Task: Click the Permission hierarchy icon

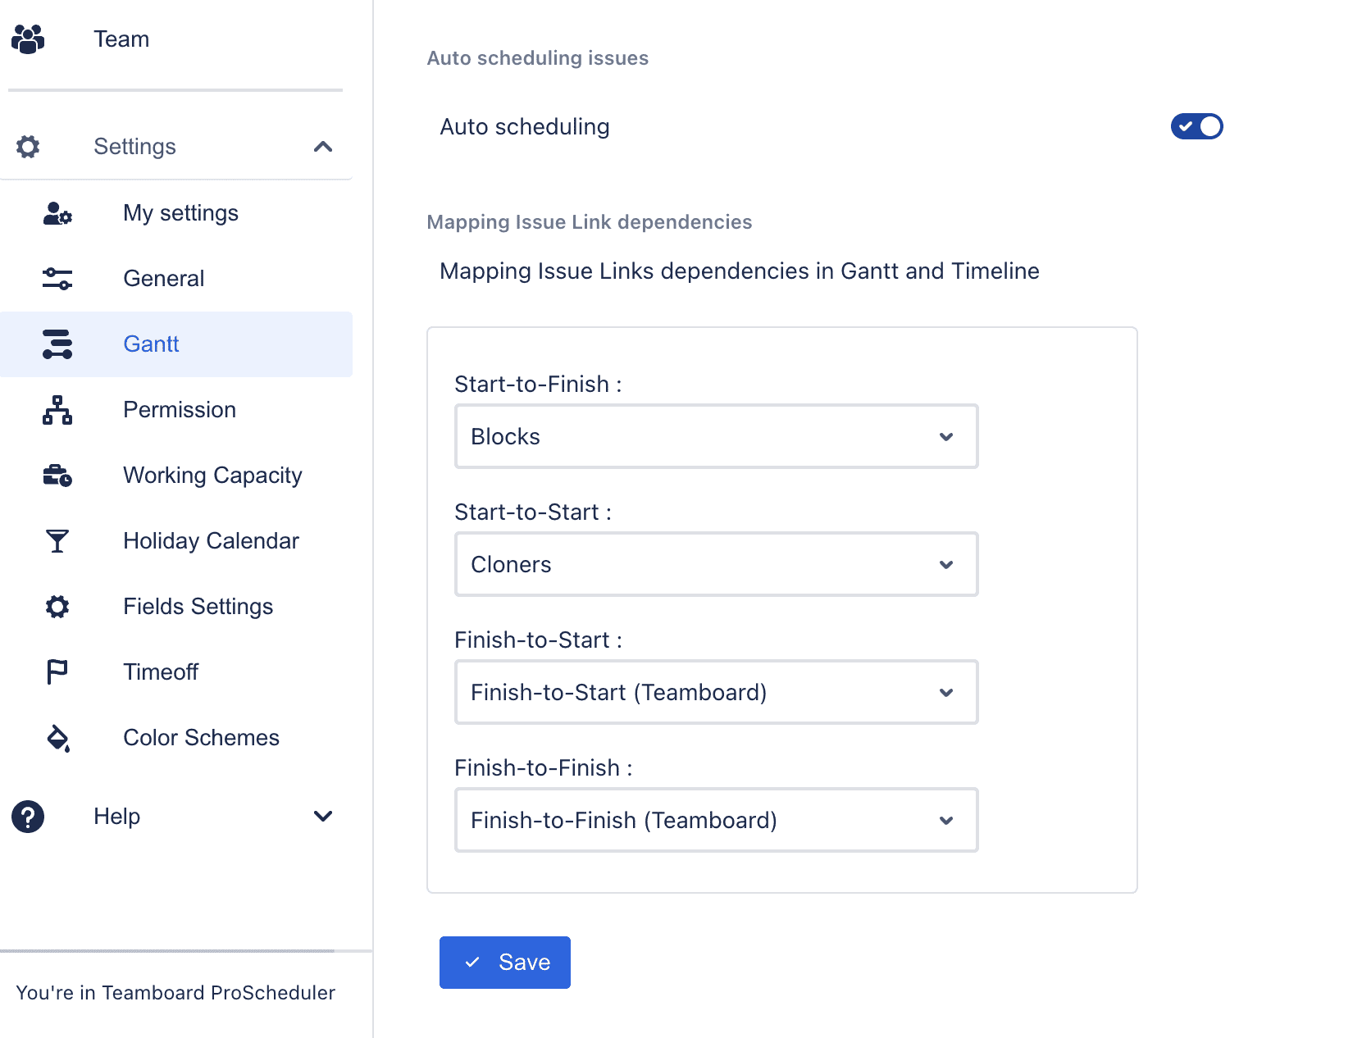Action: click(56, 410)
